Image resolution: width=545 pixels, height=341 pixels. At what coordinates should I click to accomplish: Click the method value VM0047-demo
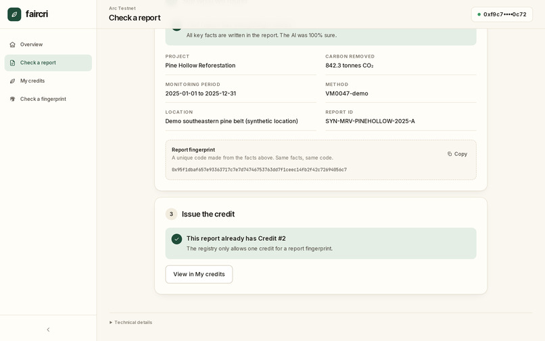[346, 93]
